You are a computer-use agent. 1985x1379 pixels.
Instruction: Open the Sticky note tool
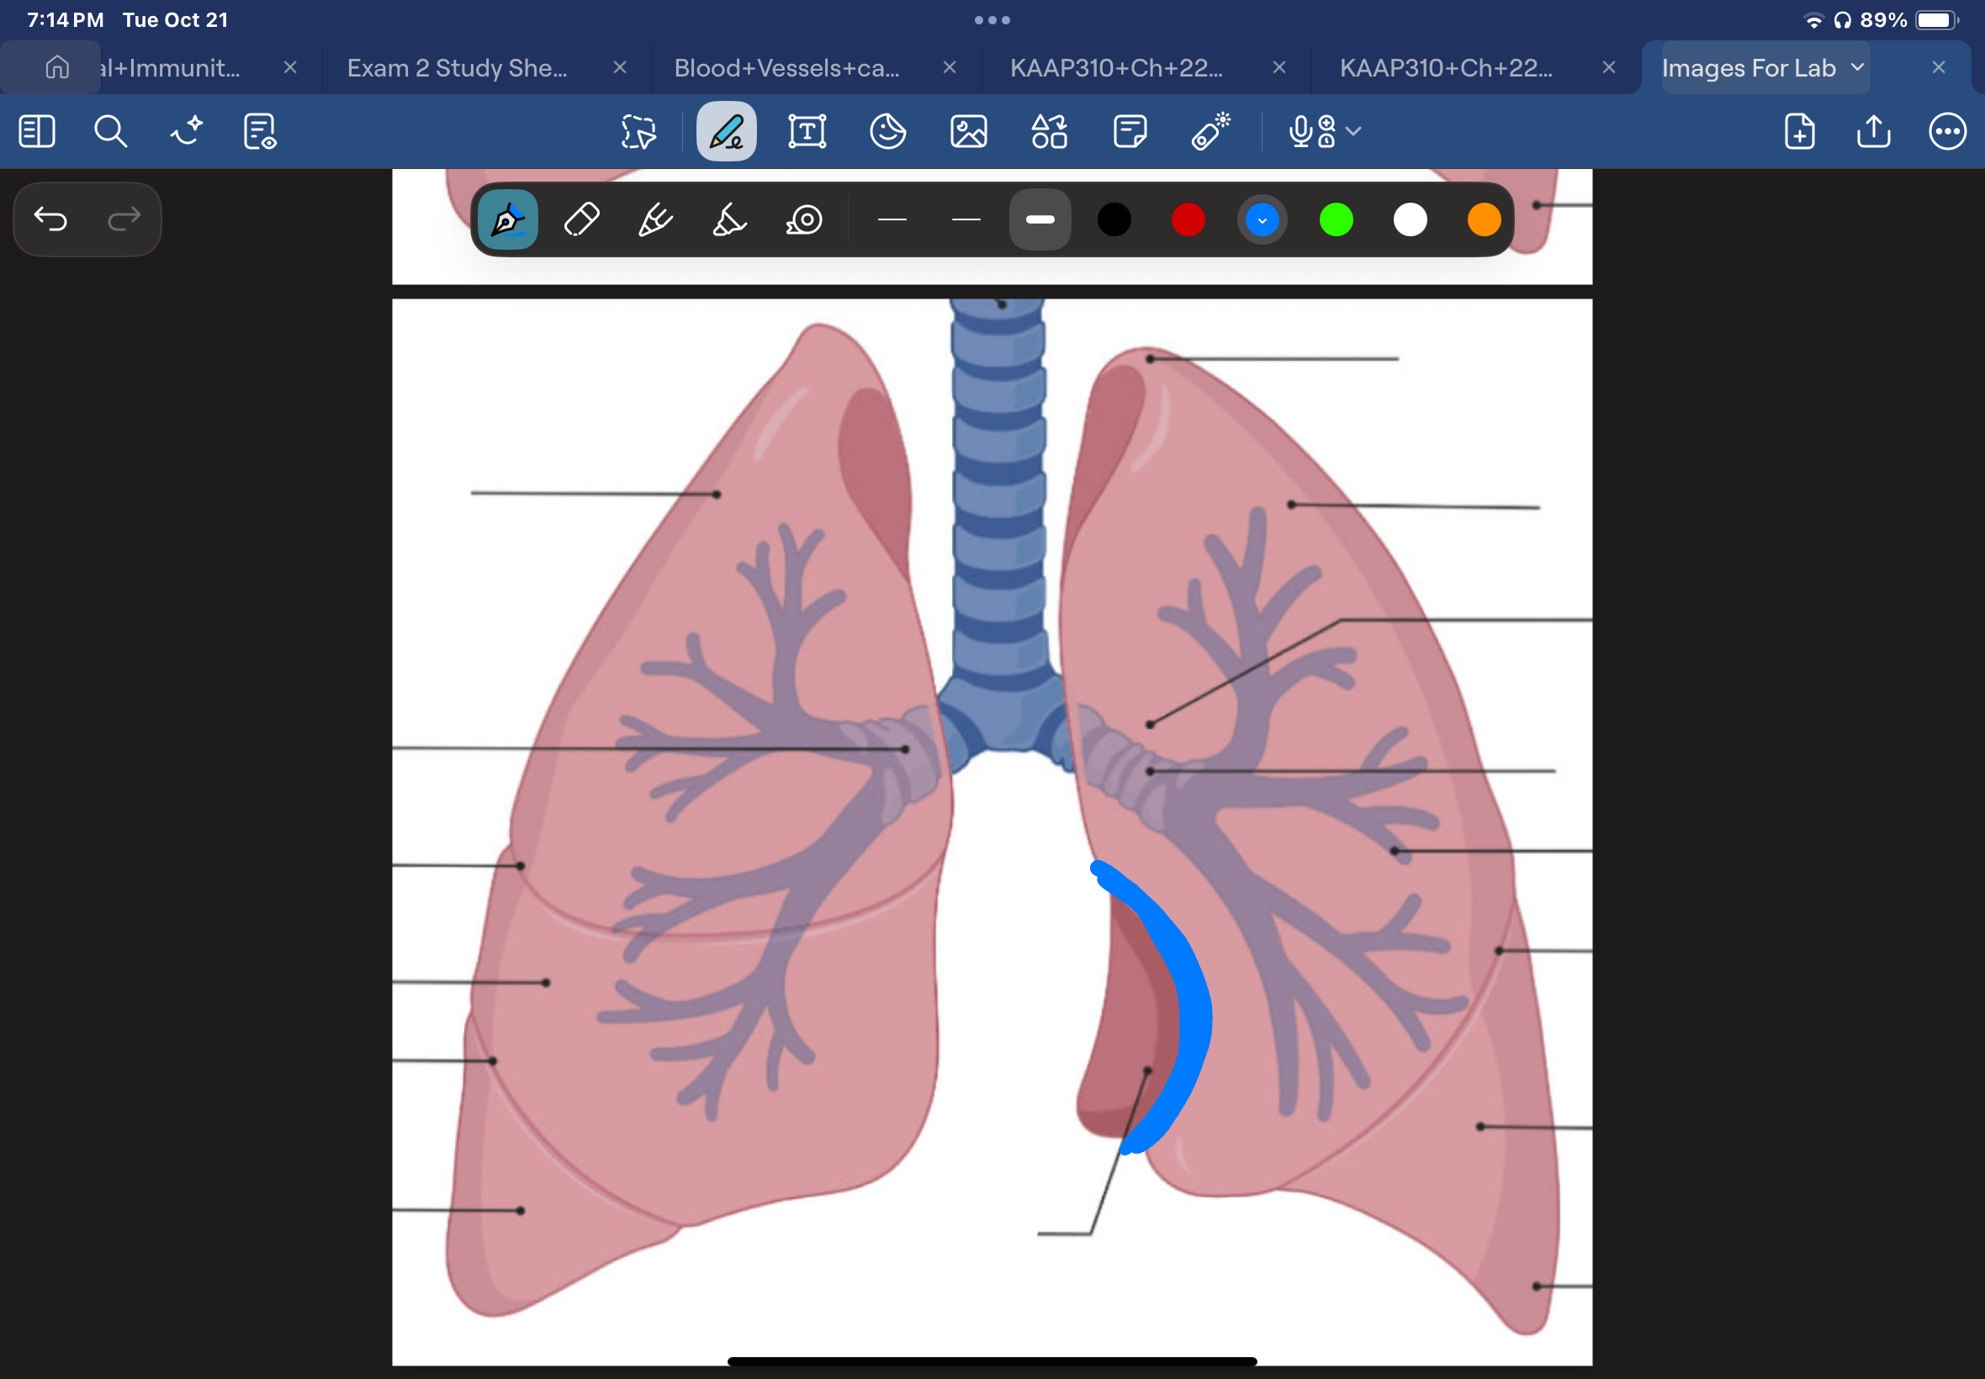point(1130,131)
